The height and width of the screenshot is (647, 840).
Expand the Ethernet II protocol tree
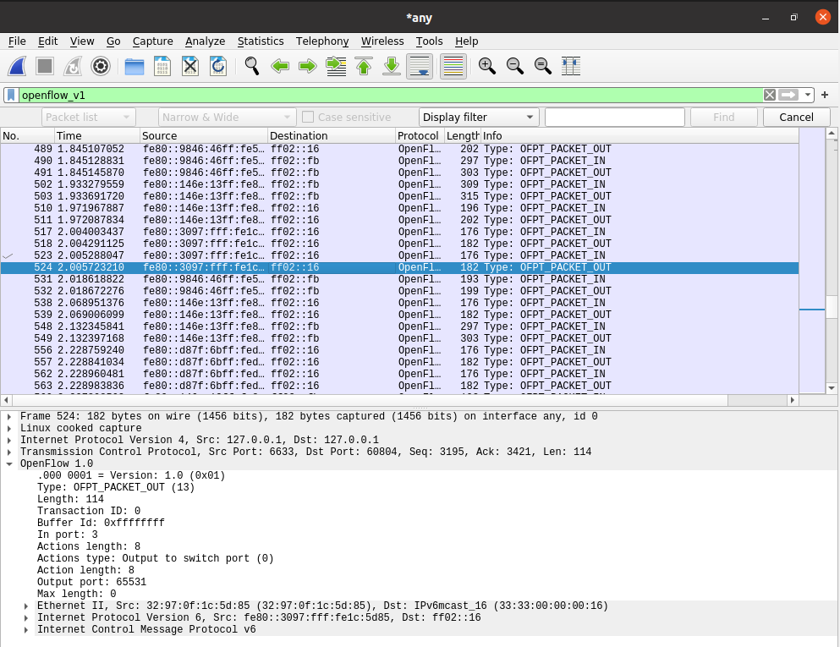26,606
